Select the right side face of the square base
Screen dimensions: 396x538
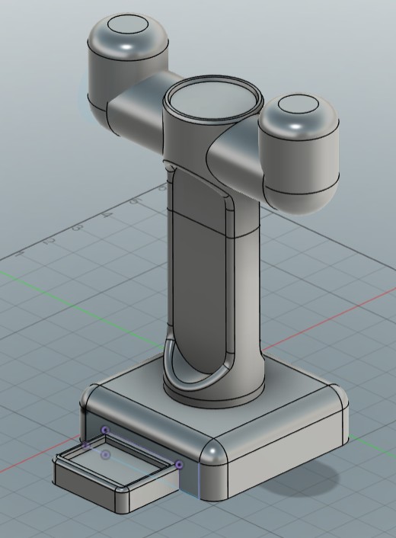pos(286,453)
